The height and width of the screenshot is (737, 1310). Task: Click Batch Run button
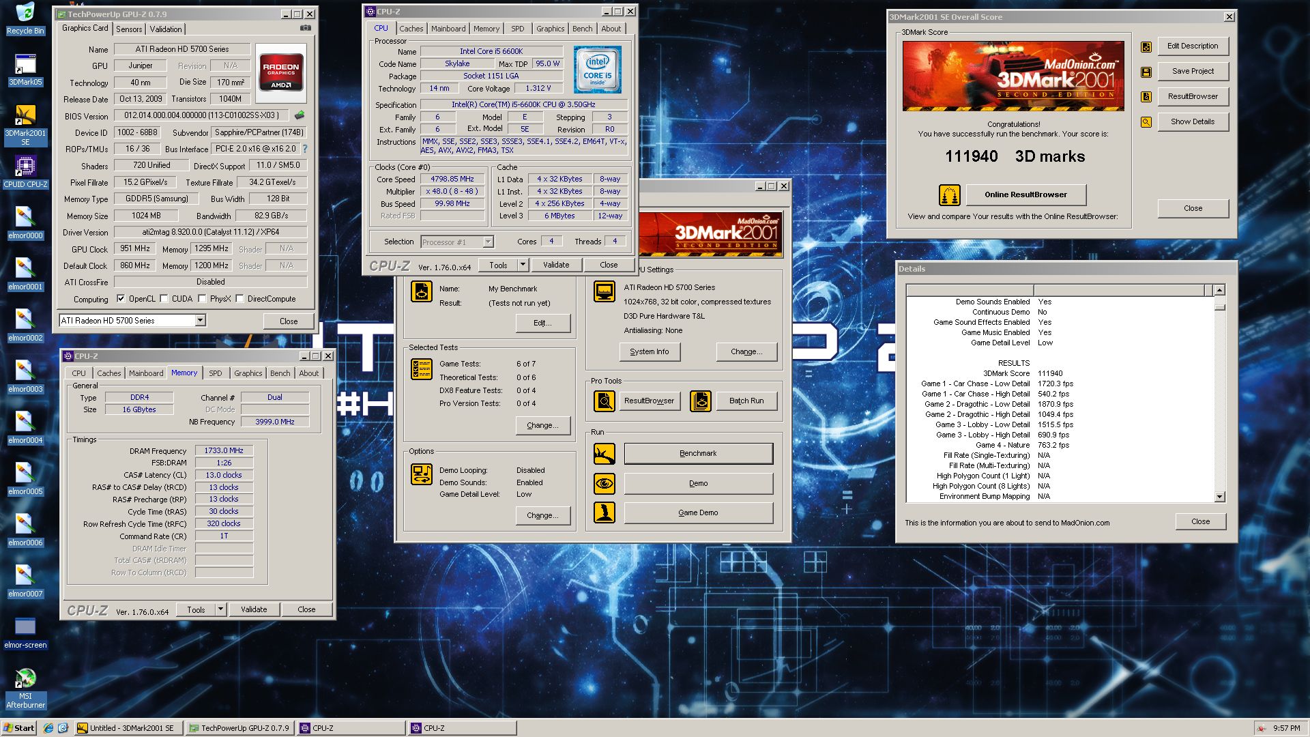click(746, 401)
